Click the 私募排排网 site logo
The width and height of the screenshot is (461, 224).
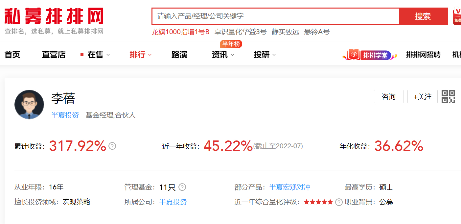[x=54, y=16]
